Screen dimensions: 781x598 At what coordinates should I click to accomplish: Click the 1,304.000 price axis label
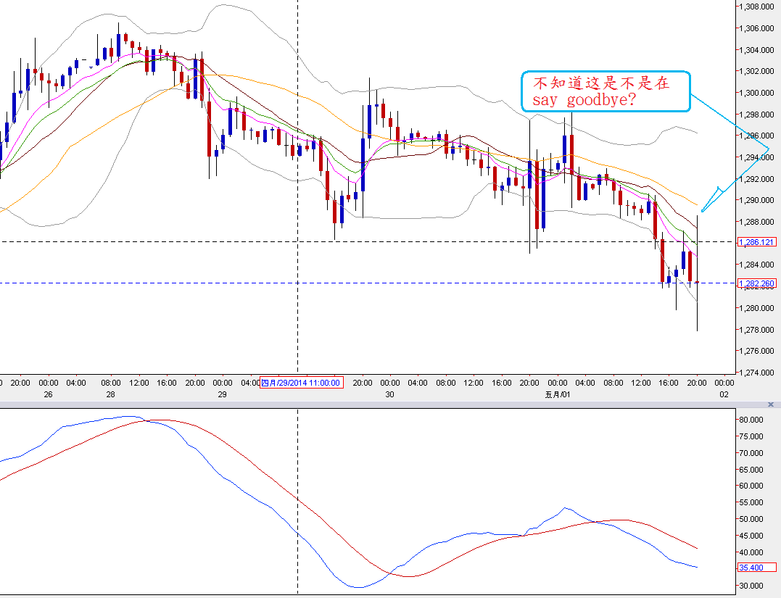coord(756,50)
